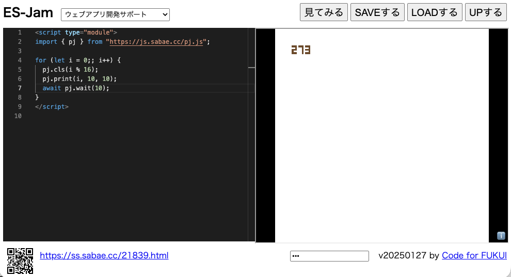Click the ES-Jam title heading
The width and height of the screenshot is (511, 277).
[28, 13]
